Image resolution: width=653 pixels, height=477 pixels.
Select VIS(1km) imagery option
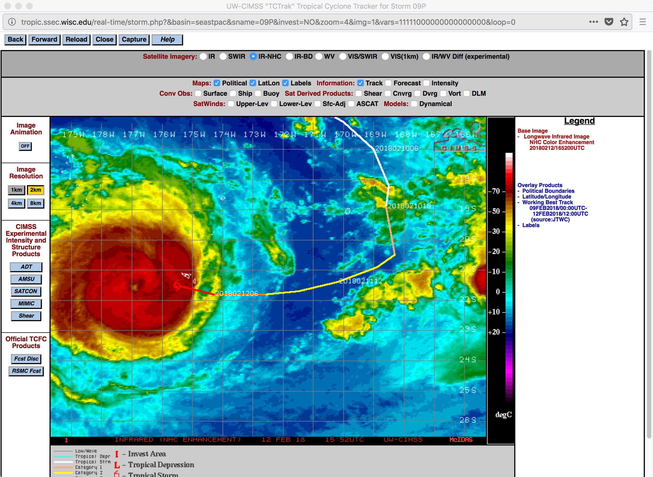[385, 57]
